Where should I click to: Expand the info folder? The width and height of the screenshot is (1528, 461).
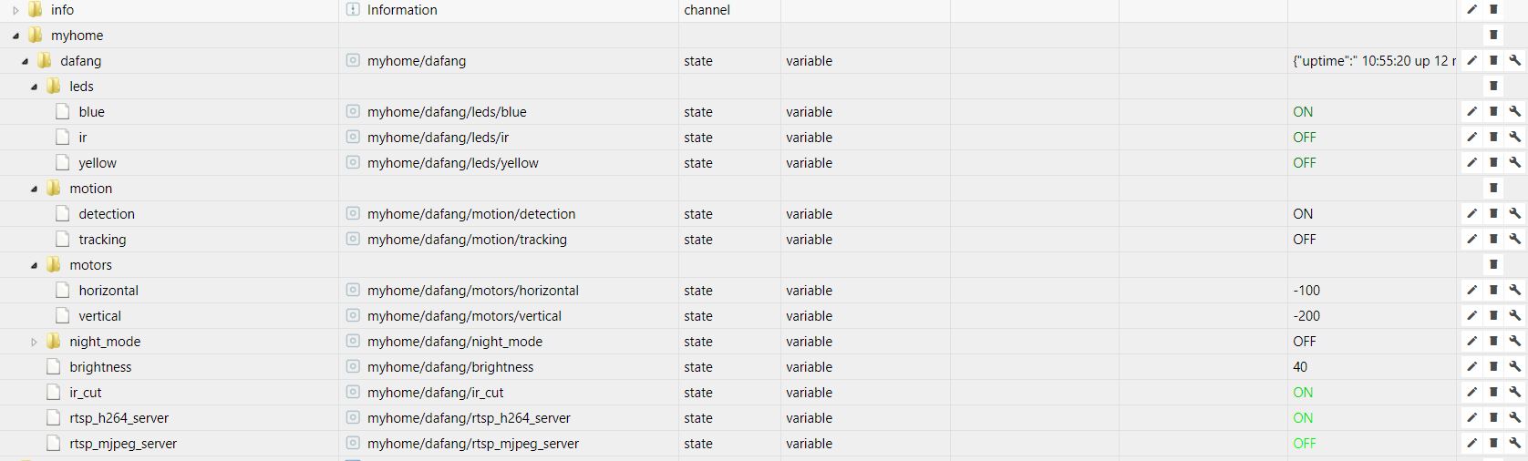point(15,10)
